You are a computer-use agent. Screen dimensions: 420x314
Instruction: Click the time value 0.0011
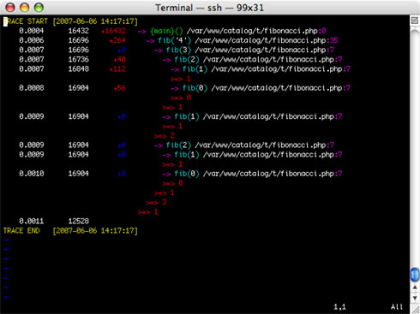pyautogui.click(x=32, y=221)
